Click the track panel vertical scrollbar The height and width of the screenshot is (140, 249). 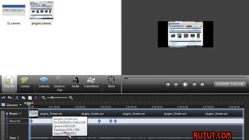point(3,125)
